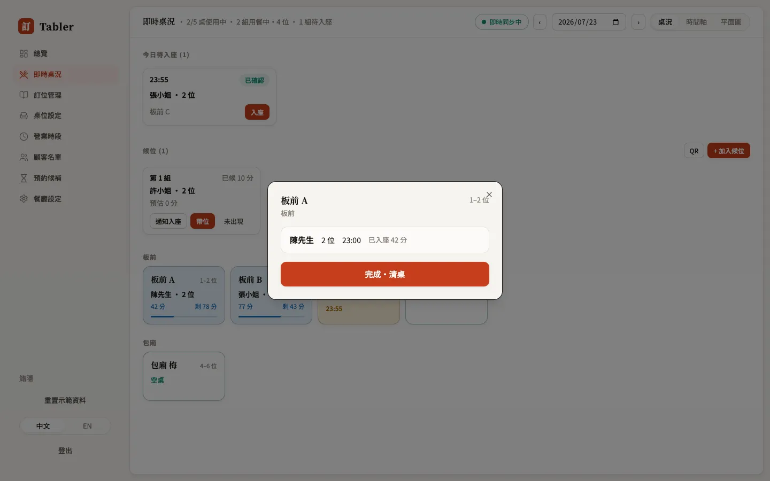Click 入座 button for 張小姐
This screenshot has width=770, height=481.
click(257, 112)
